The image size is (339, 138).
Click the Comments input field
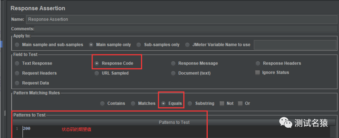tap(186, 29)
